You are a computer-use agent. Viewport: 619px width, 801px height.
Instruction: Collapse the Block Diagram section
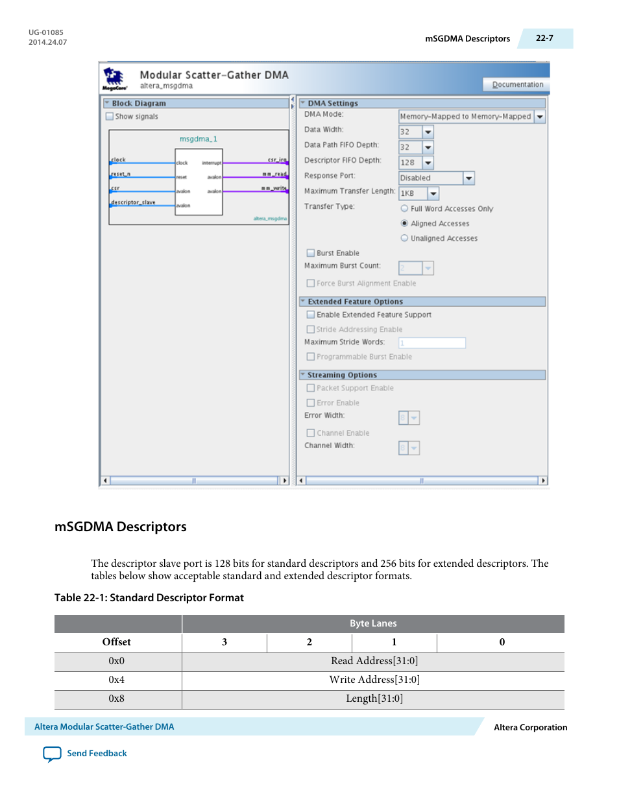coord(107,103)
